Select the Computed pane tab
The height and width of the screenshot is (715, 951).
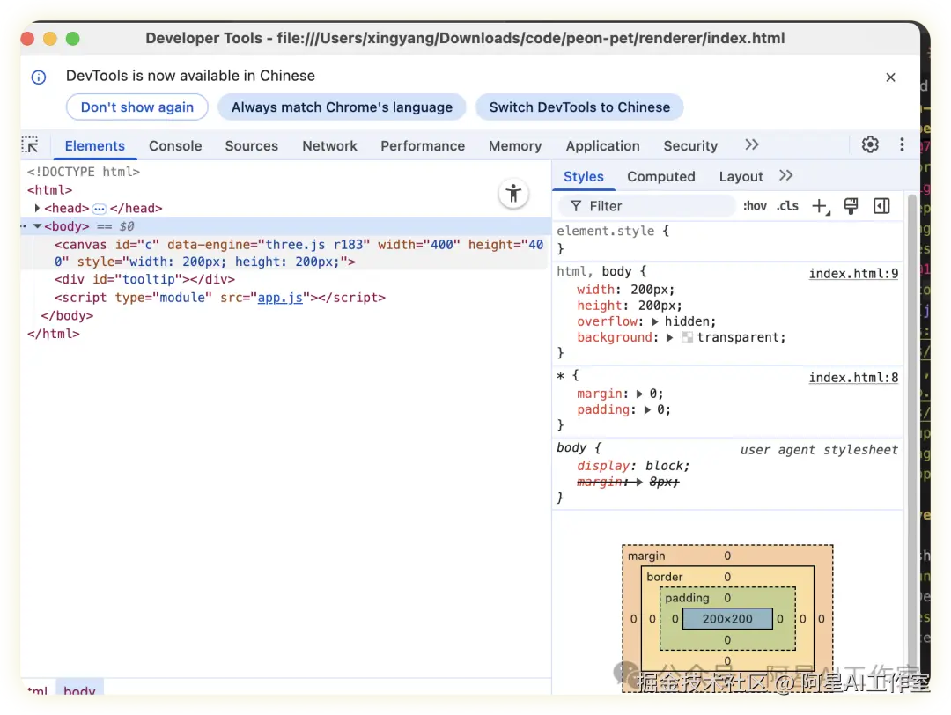point(661,176)
